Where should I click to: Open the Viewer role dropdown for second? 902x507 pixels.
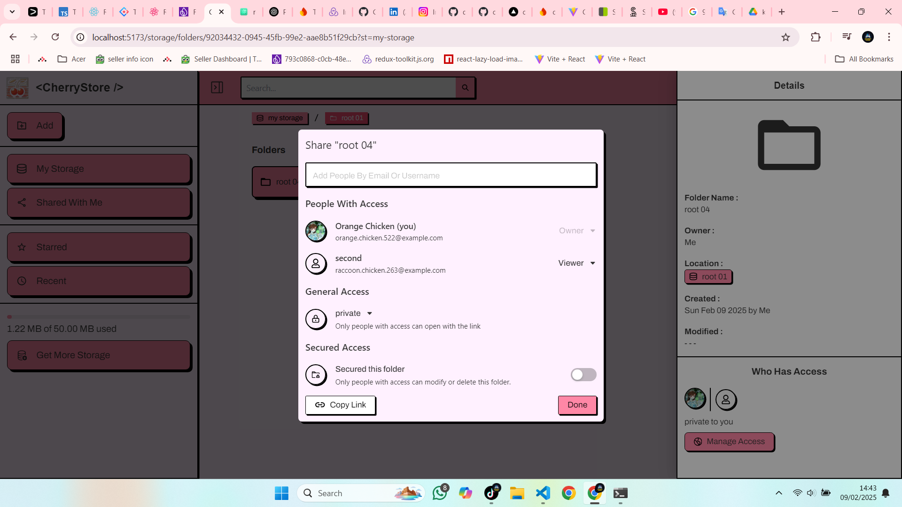577,263
